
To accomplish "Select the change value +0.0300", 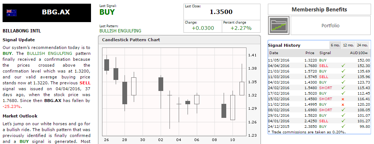I will tap(203, 28).
